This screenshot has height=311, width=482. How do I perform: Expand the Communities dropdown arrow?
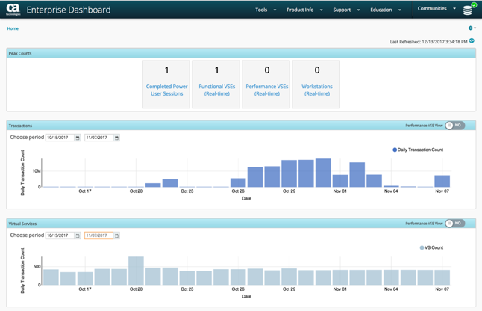pos(454,9)
